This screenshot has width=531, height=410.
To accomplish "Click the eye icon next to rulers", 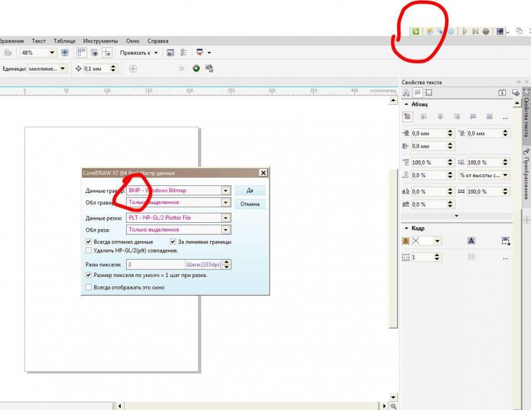I will [x=94, y=53].
